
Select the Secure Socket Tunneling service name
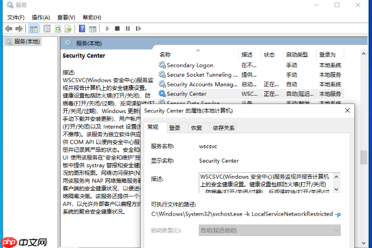(x=202, y=75)
